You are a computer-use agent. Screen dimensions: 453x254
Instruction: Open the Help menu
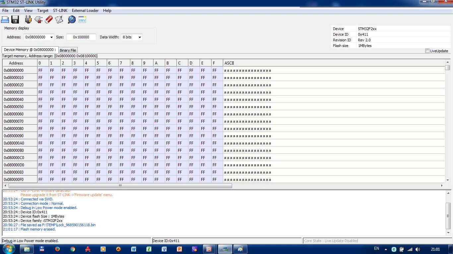[107, 11]
